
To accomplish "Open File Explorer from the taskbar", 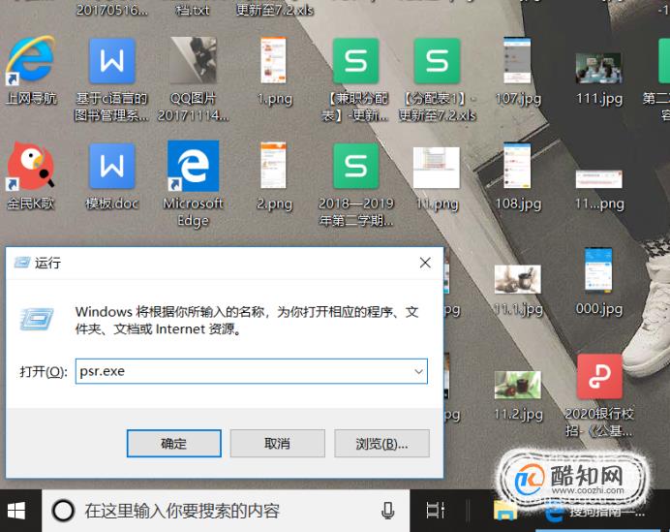I will pos(505,511).
